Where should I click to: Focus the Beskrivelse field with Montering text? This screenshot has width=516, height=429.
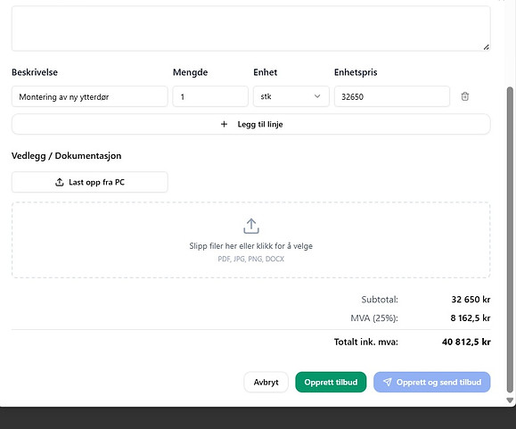[89, 96]
